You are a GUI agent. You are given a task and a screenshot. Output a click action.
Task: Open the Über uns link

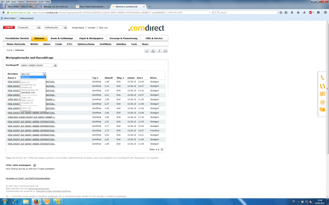click(x=103, y=28)
